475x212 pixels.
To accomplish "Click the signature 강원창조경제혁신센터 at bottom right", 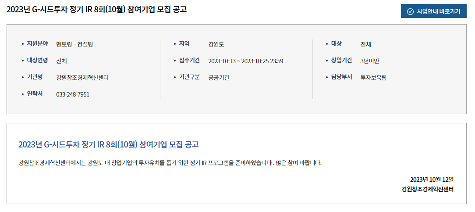I will point(428,190).
